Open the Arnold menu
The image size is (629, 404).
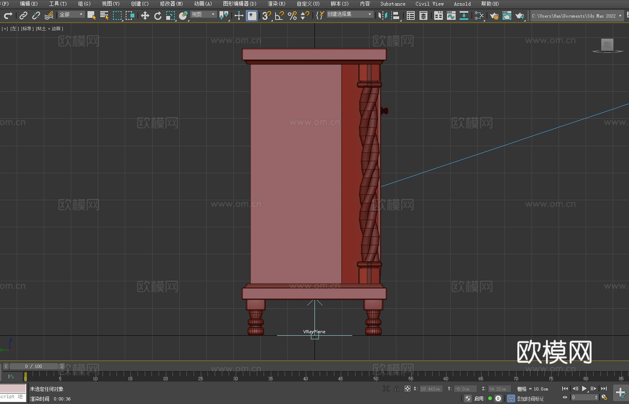pos(462,4)
